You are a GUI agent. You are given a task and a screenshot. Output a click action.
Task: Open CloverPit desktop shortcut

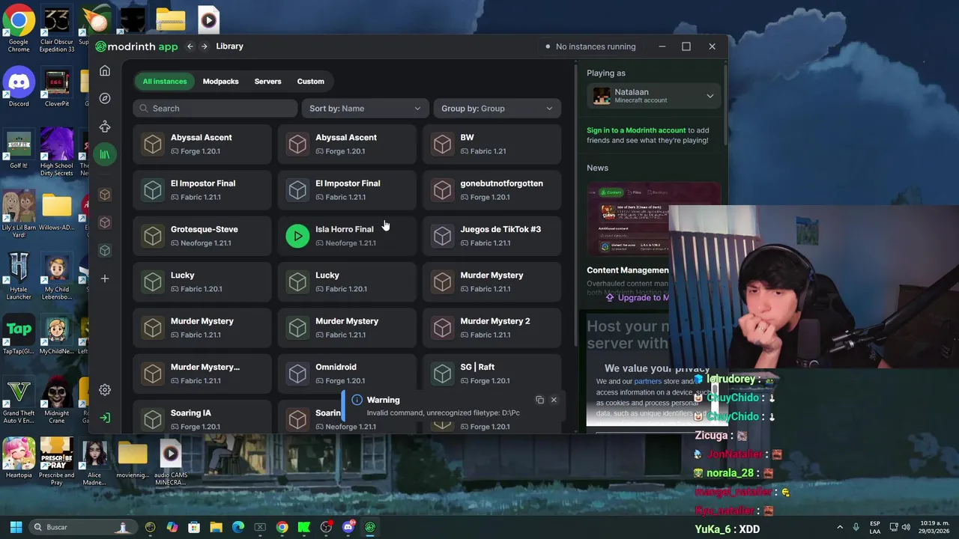pyautogui.click(x=57, y=88)
